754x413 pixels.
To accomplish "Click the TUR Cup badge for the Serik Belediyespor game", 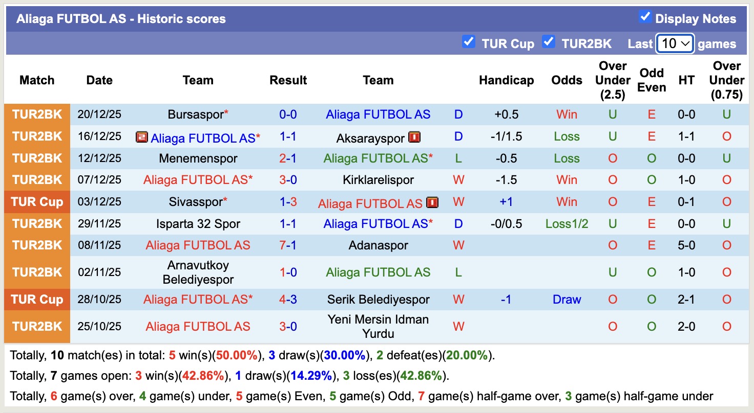I will coord(37,300).
